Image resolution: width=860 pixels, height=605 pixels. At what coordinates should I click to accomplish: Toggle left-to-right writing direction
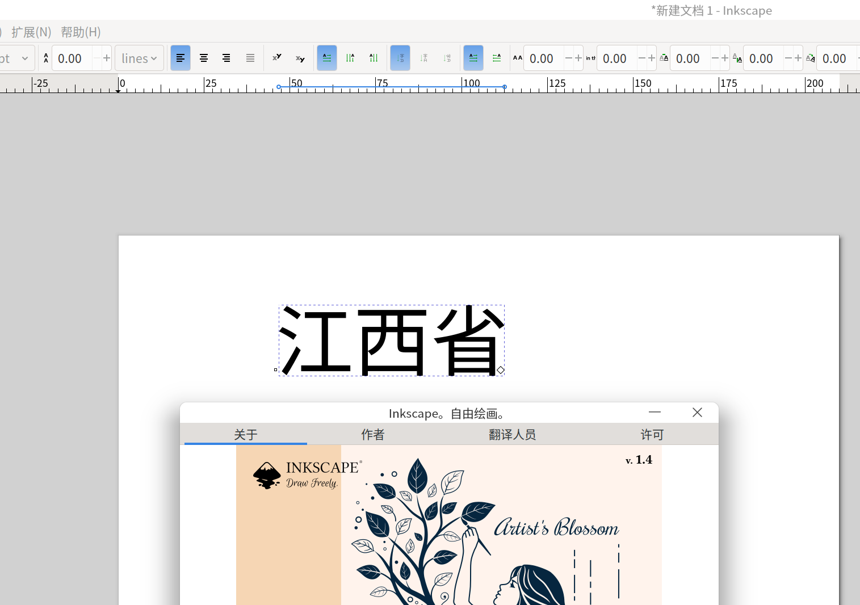[473, 58]
